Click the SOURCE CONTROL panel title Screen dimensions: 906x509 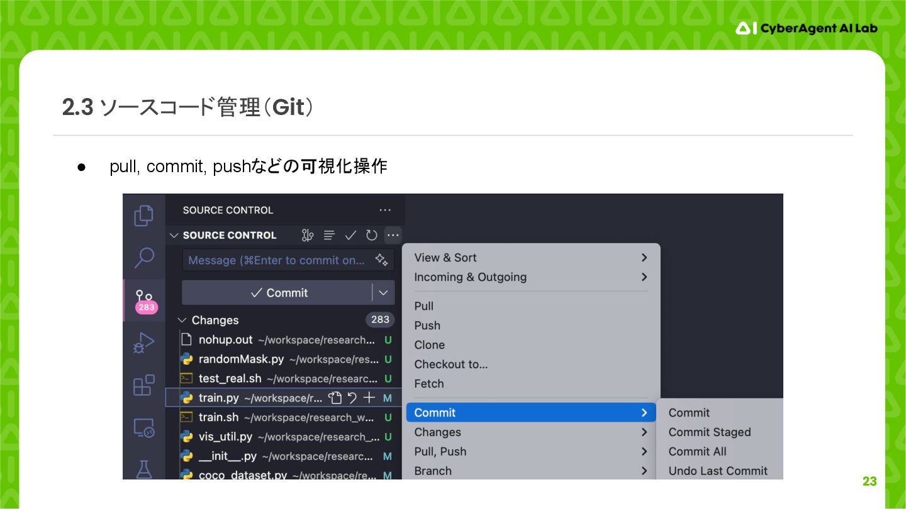pos(228,210)
